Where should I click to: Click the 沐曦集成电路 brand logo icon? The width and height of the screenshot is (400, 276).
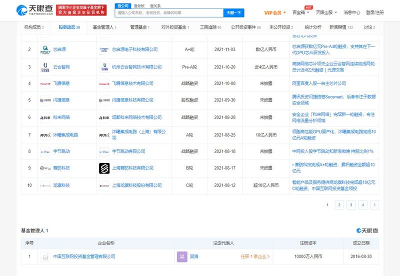(45, 135)
